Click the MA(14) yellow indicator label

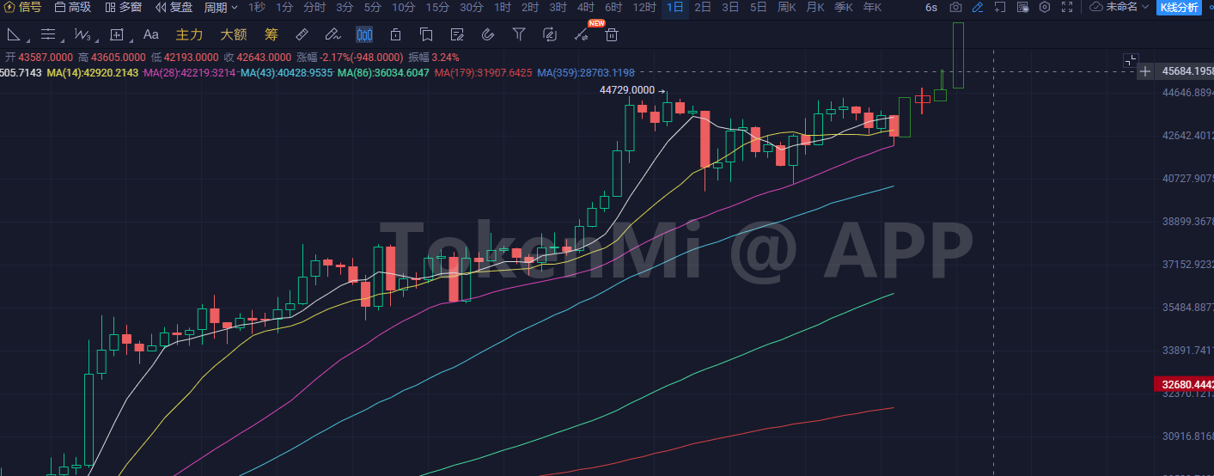[x=92, y=73]
